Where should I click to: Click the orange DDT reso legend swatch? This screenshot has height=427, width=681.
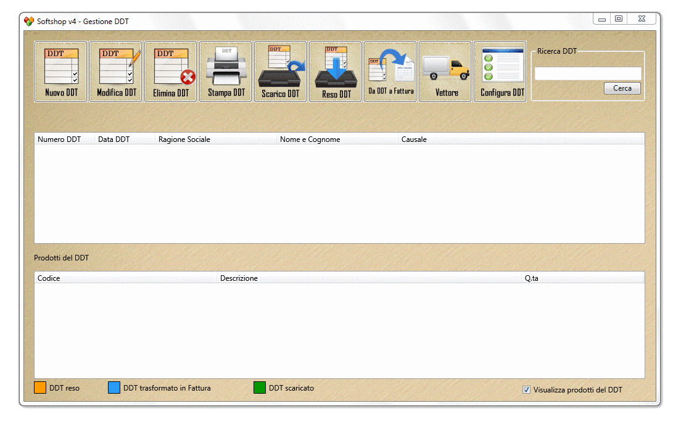pyautogui.click(x=41, y=387)
